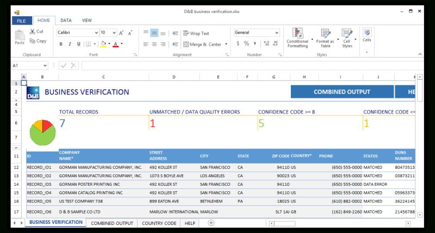Viewport: 435px width, 233px height.
Task: Apply comma style number format
Action: (254, 43)
